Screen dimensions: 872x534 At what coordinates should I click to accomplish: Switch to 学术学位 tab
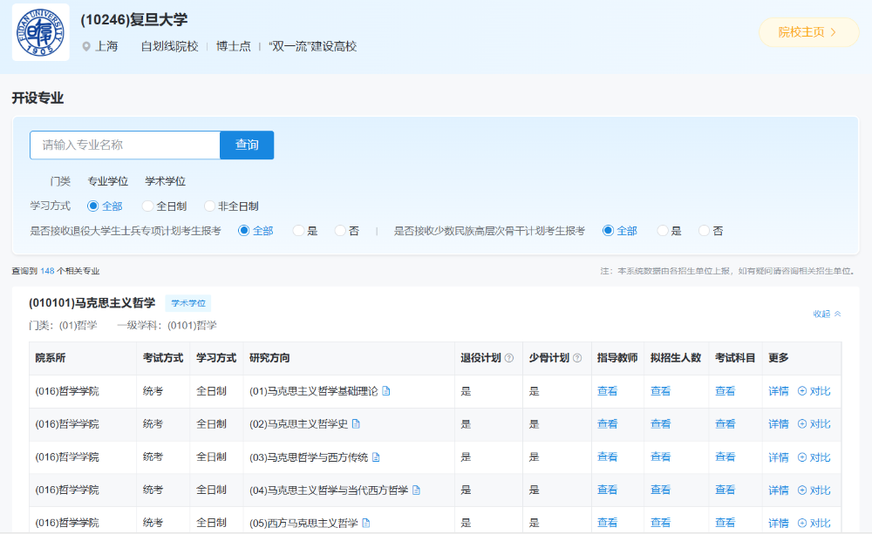point(165,181)
